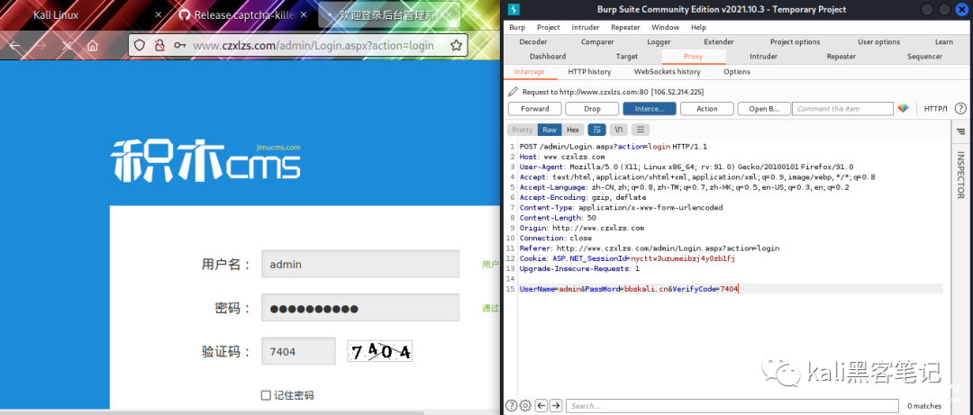Click the 验证码 input field with 7404

pos(298,352)
